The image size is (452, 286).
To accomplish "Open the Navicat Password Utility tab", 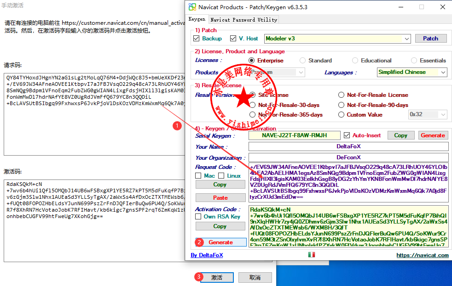I will coord(243,20).
